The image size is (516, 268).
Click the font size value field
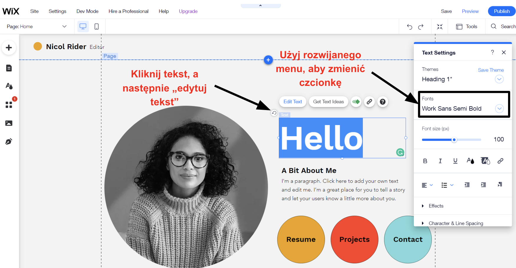coord(498,139)
